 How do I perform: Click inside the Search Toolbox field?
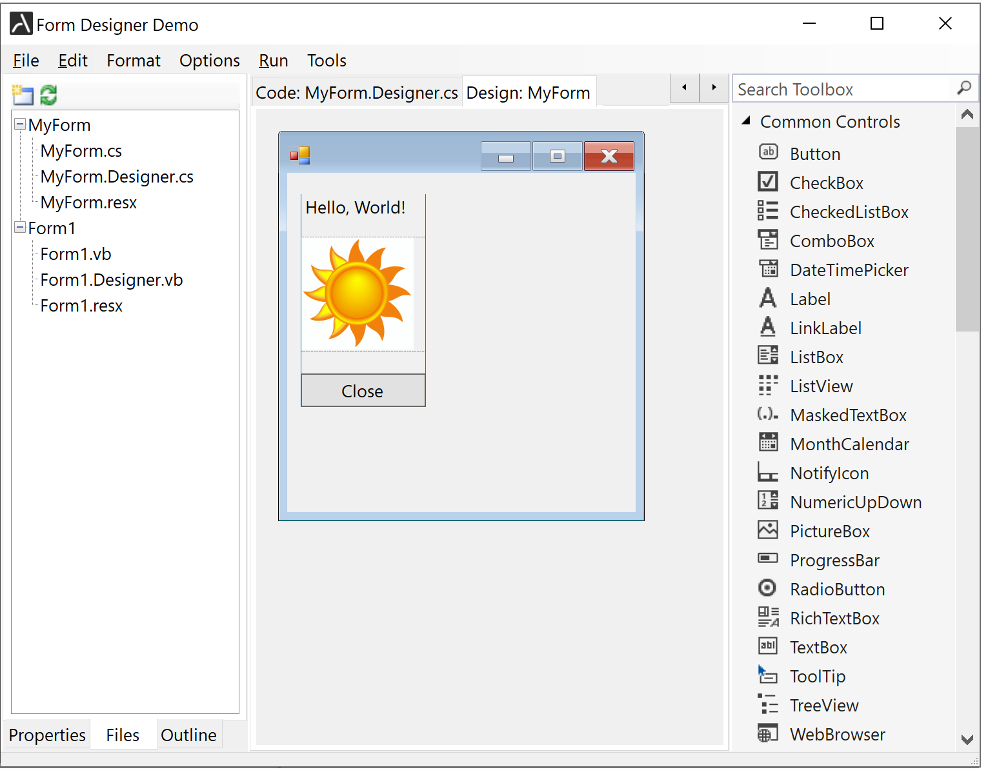coord(839,88)
